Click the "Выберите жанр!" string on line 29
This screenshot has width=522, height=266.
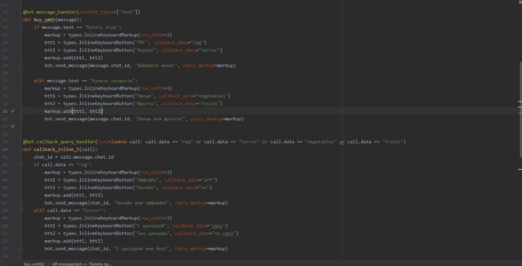156,65
